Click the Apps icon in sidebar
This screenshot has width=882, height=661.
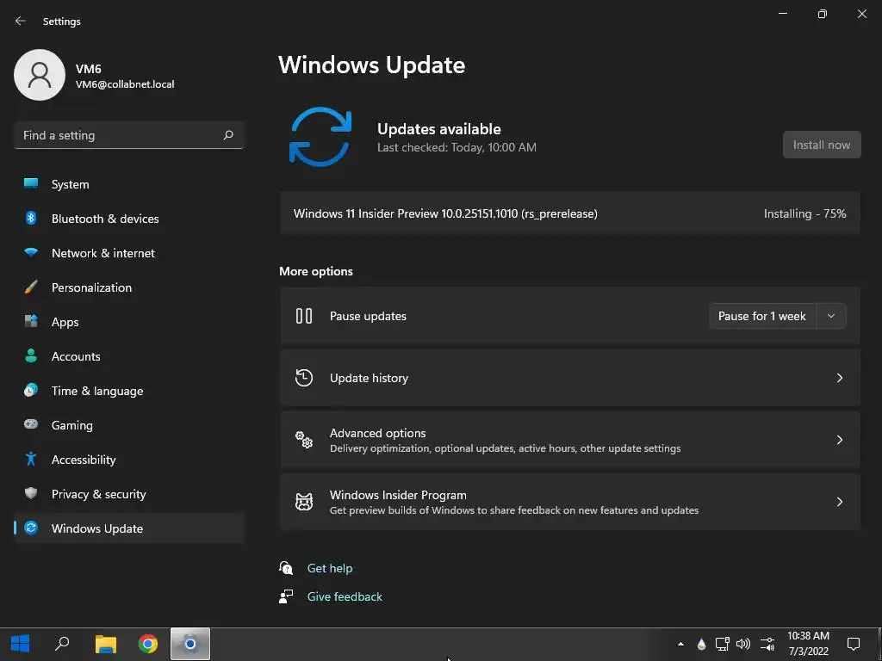click(x=31, y=322)
